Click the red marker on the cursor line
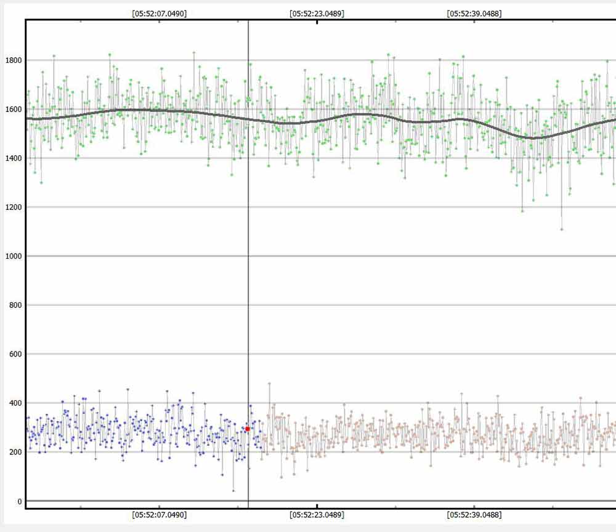The height and width of the screenshot is (532, 616). tap(248, 429)
